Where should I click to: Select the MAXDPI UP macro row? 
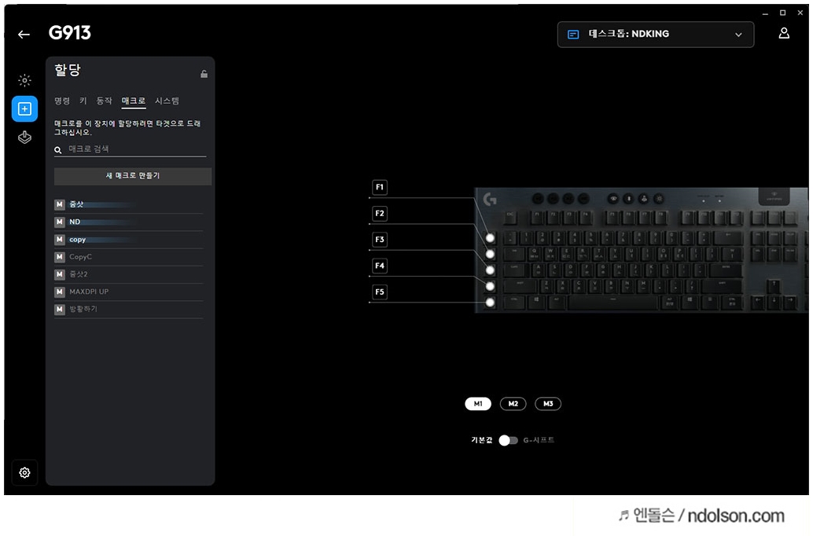click(129, 292)
